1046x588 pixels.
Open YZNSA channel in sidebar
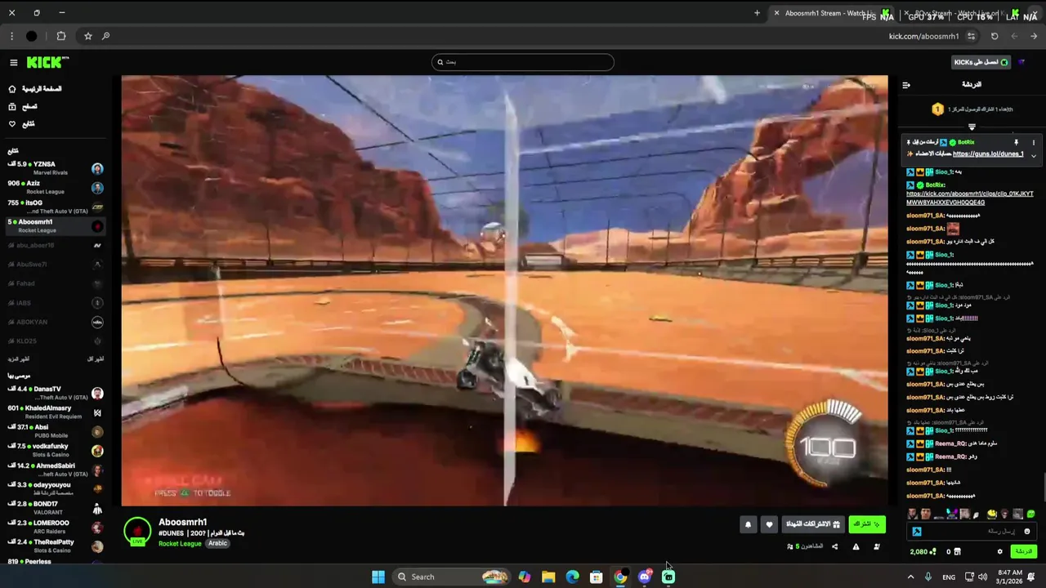click(56, 168)
